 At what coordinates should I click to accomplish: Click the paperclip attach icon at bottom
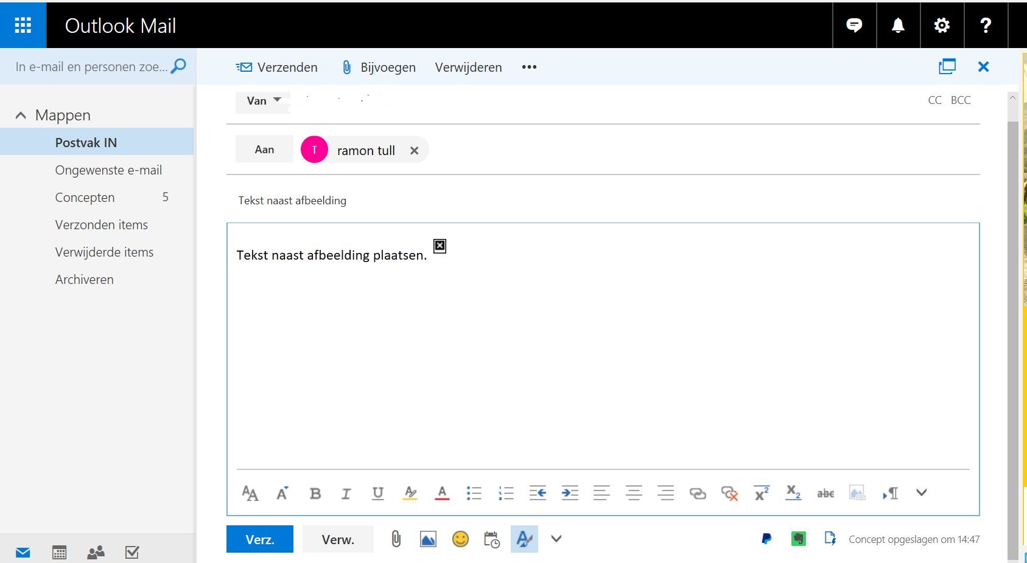pos(396,539)
